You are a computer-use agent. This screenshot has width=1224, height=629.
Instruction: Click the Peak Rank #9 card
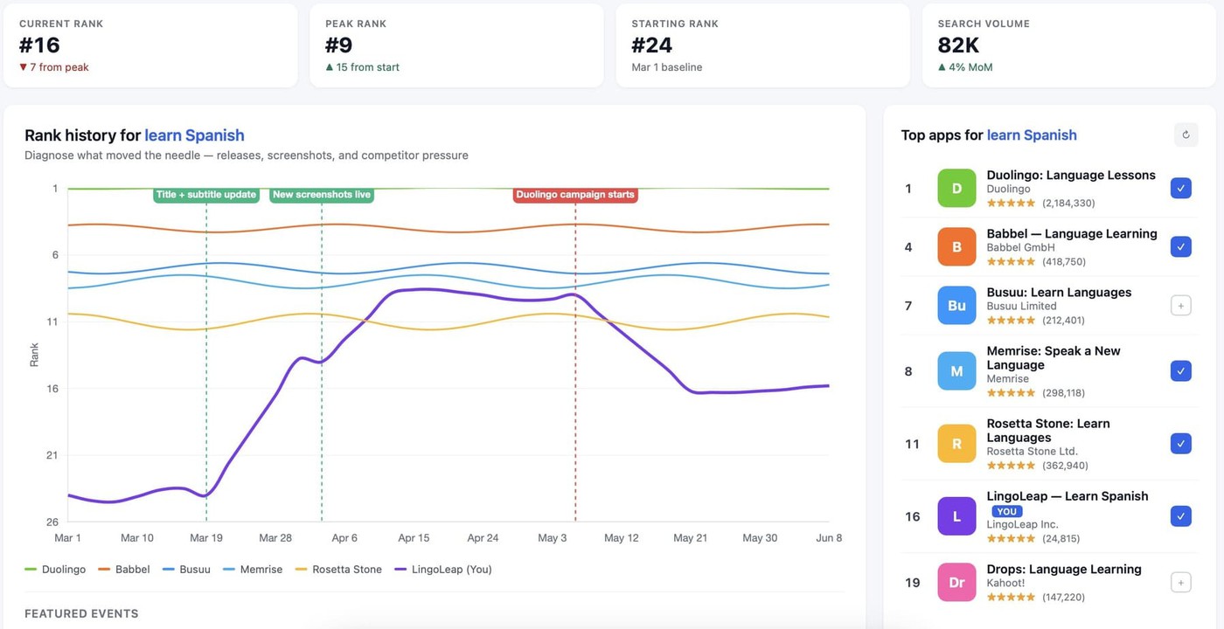(x=456, y=45)
